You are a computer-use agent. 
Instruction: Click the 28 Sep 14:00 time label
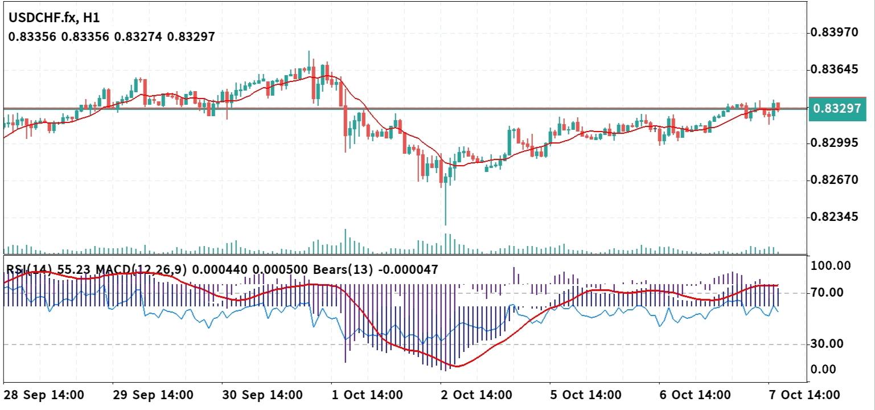click(43, 395)
